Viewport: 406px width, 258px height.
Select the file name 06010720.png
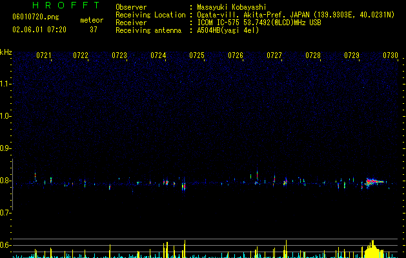tap(36, 17)
